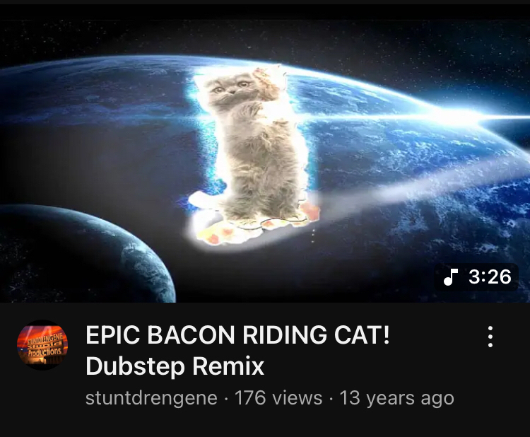Image resolution: width=530 pixels, height=437 pixels.
Task: Click the Dubstep Remix title line
Action: coord(175,366)
